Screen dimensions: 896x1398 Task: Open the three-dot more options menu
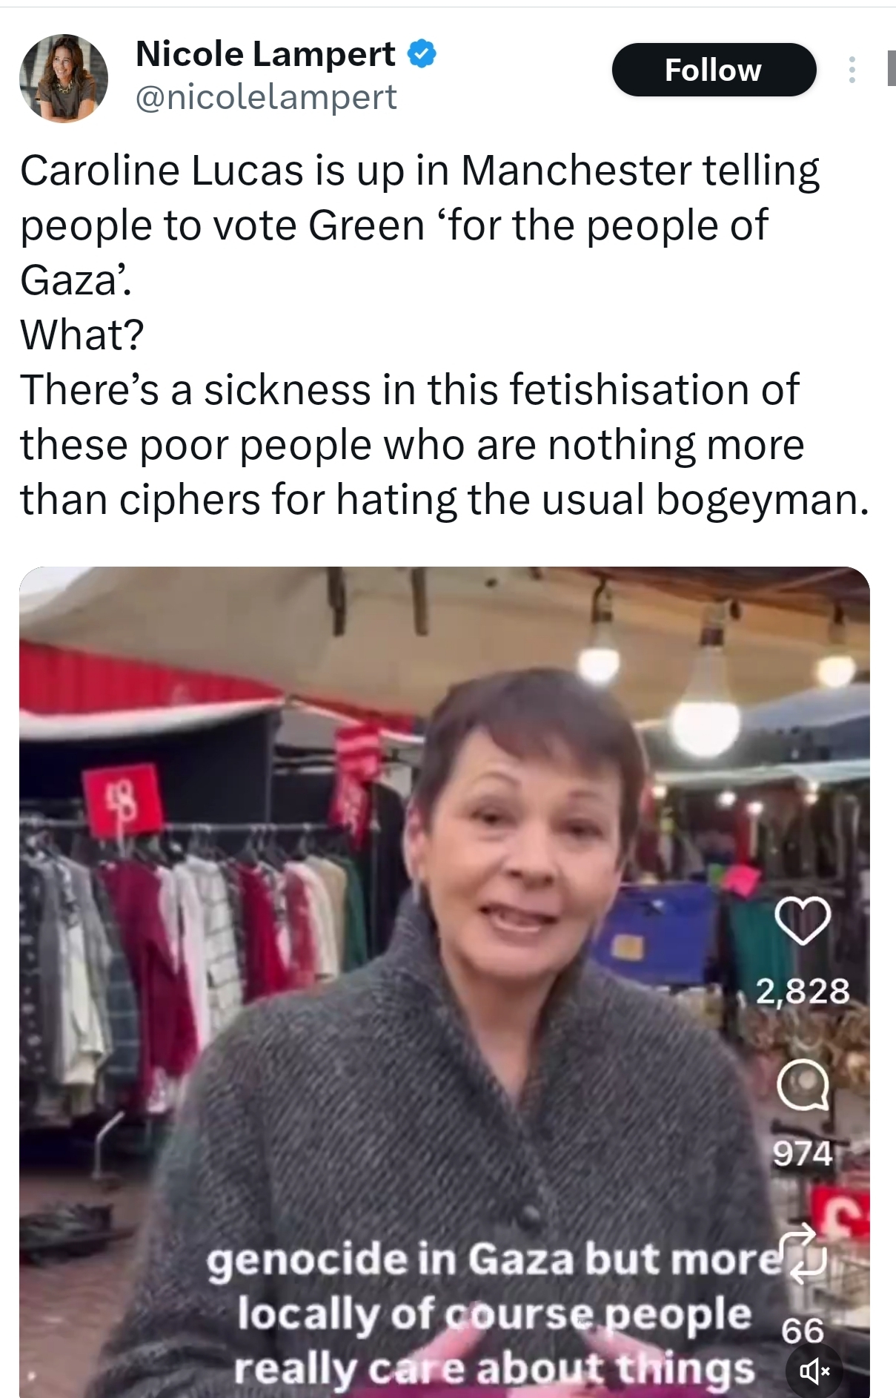coord(852,70)
